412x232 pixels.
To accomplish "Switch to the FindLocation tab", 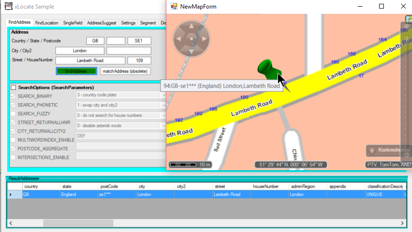I will pos(47,23).
